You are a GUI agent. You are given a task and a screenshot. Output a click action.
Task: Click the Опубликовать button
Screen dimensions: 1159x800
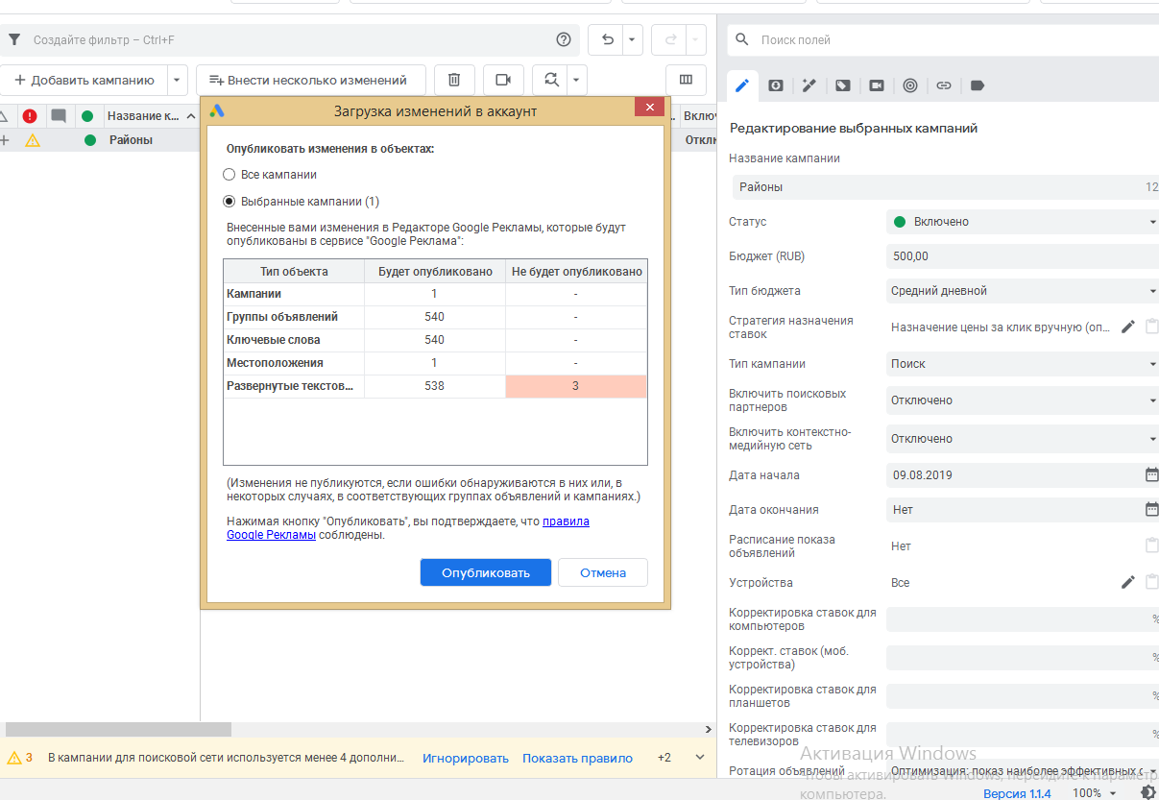point(486,572)
